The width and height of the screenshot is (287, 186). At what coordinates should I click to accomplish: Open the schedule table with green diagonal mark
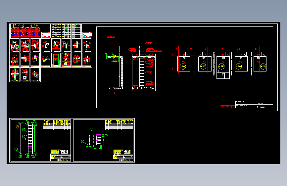77,31
